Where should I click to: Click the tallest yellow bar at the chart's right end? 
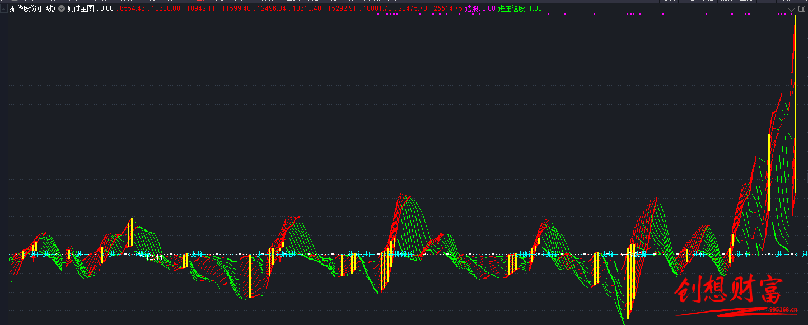pos(795,103)
